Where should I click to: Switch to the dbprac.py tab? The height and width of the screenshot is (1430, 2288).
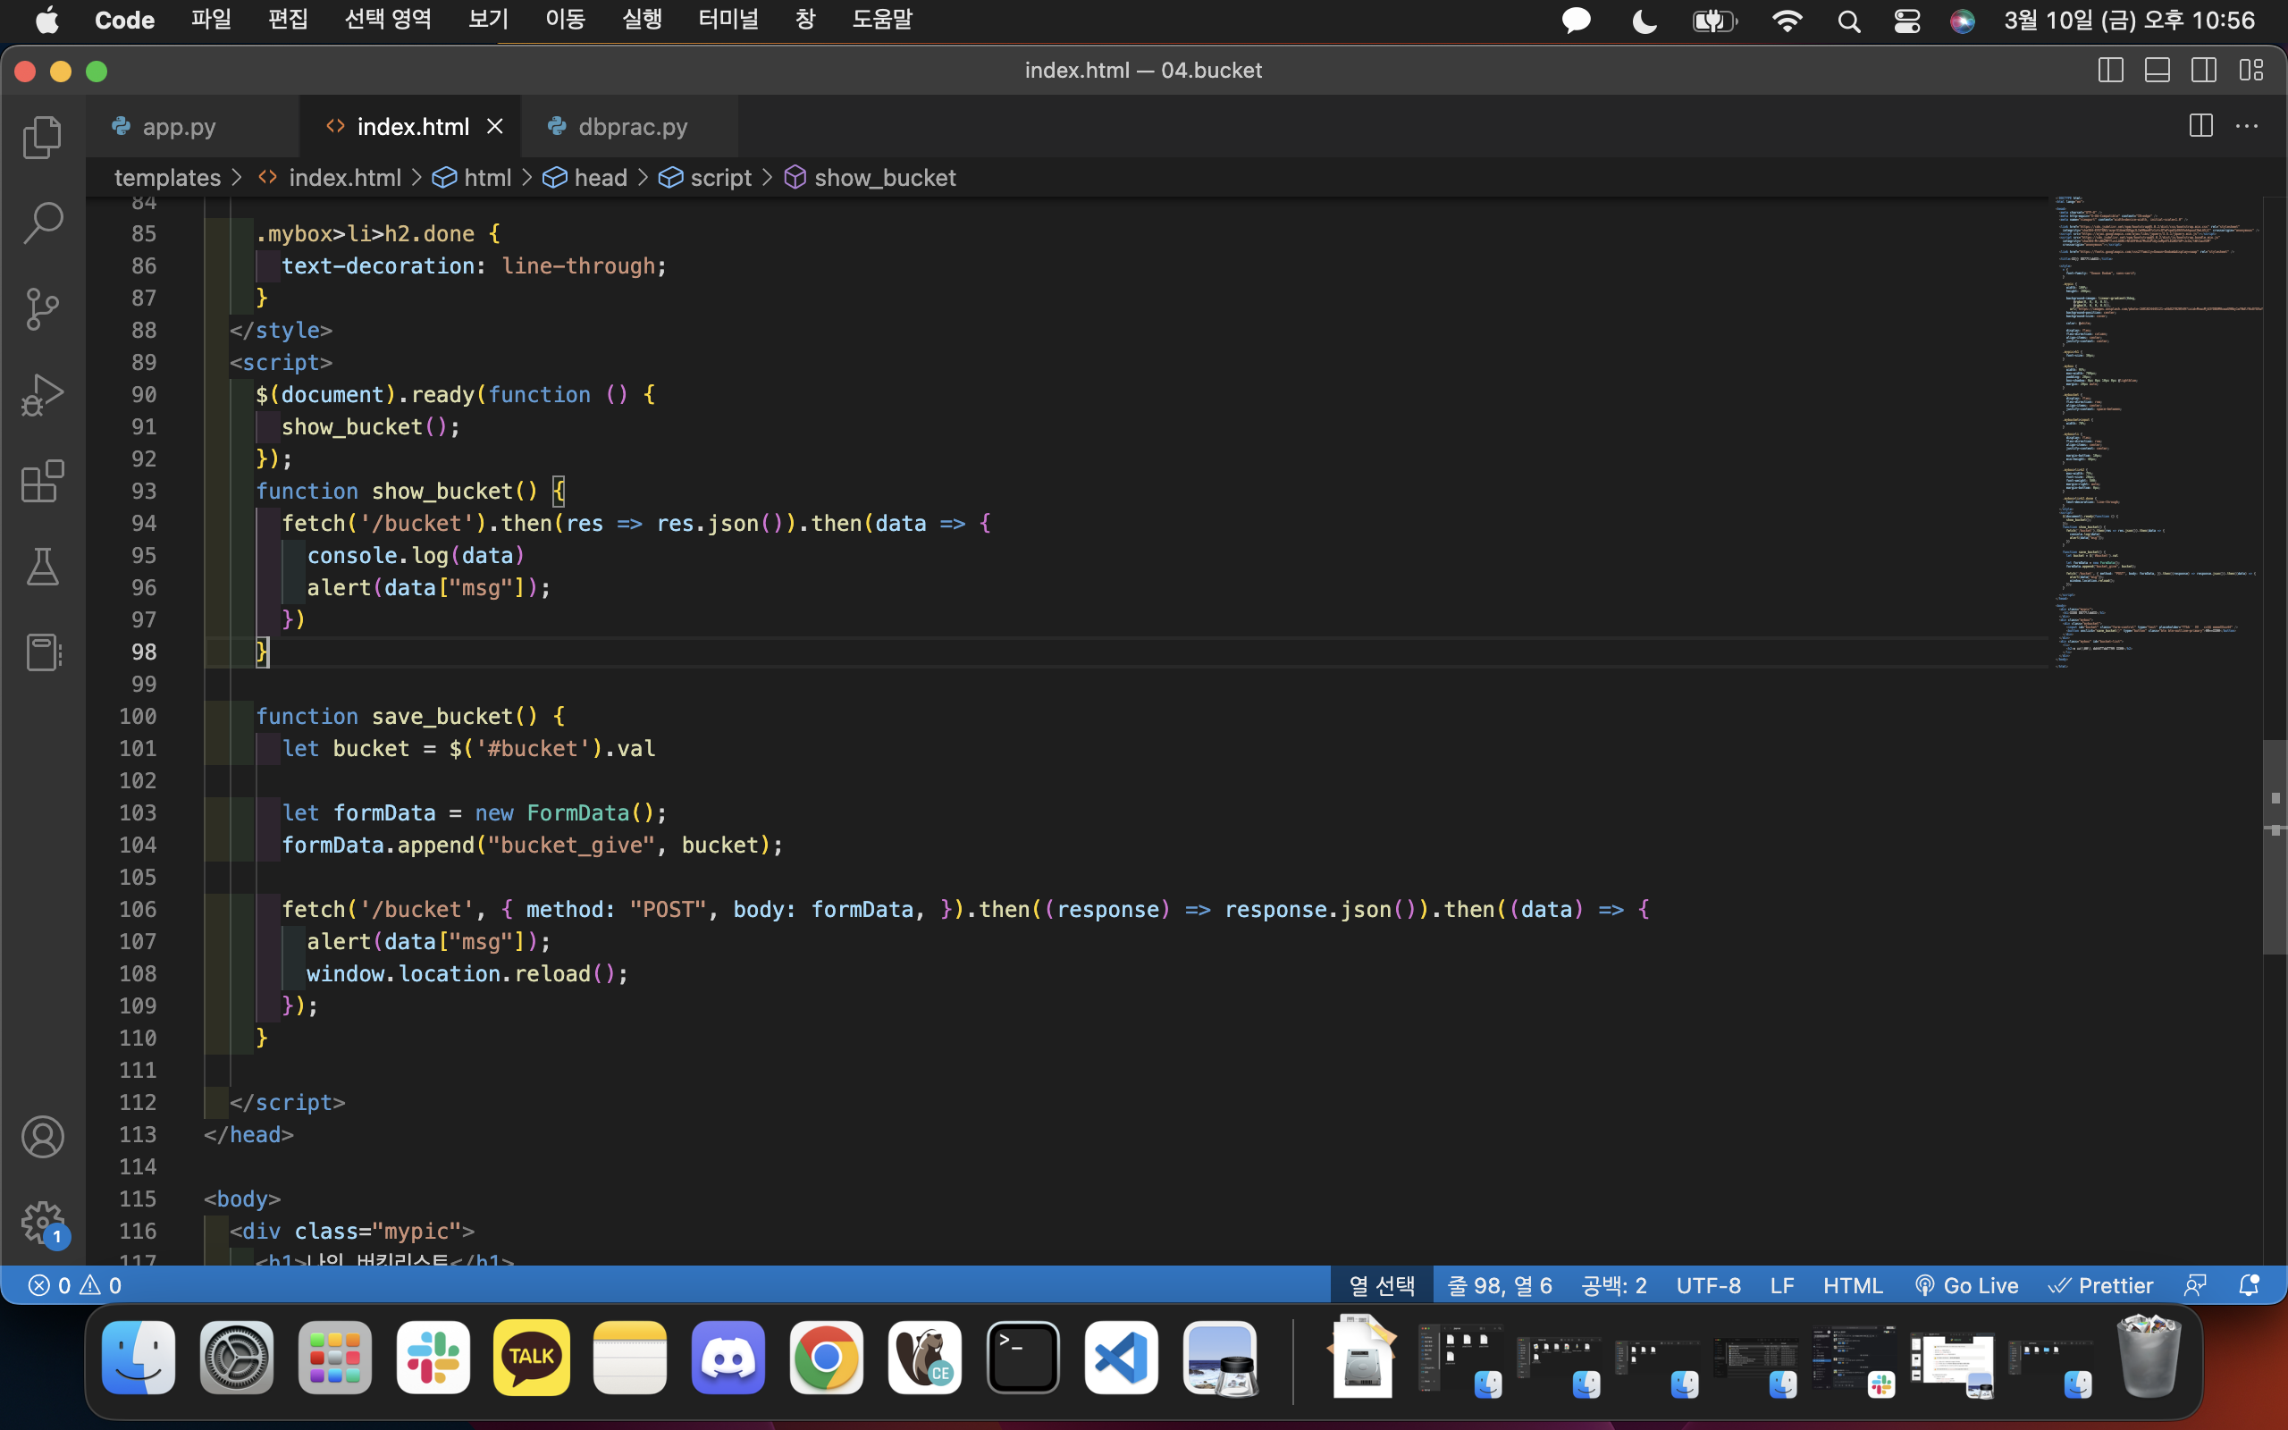click(x=631, y=127)
